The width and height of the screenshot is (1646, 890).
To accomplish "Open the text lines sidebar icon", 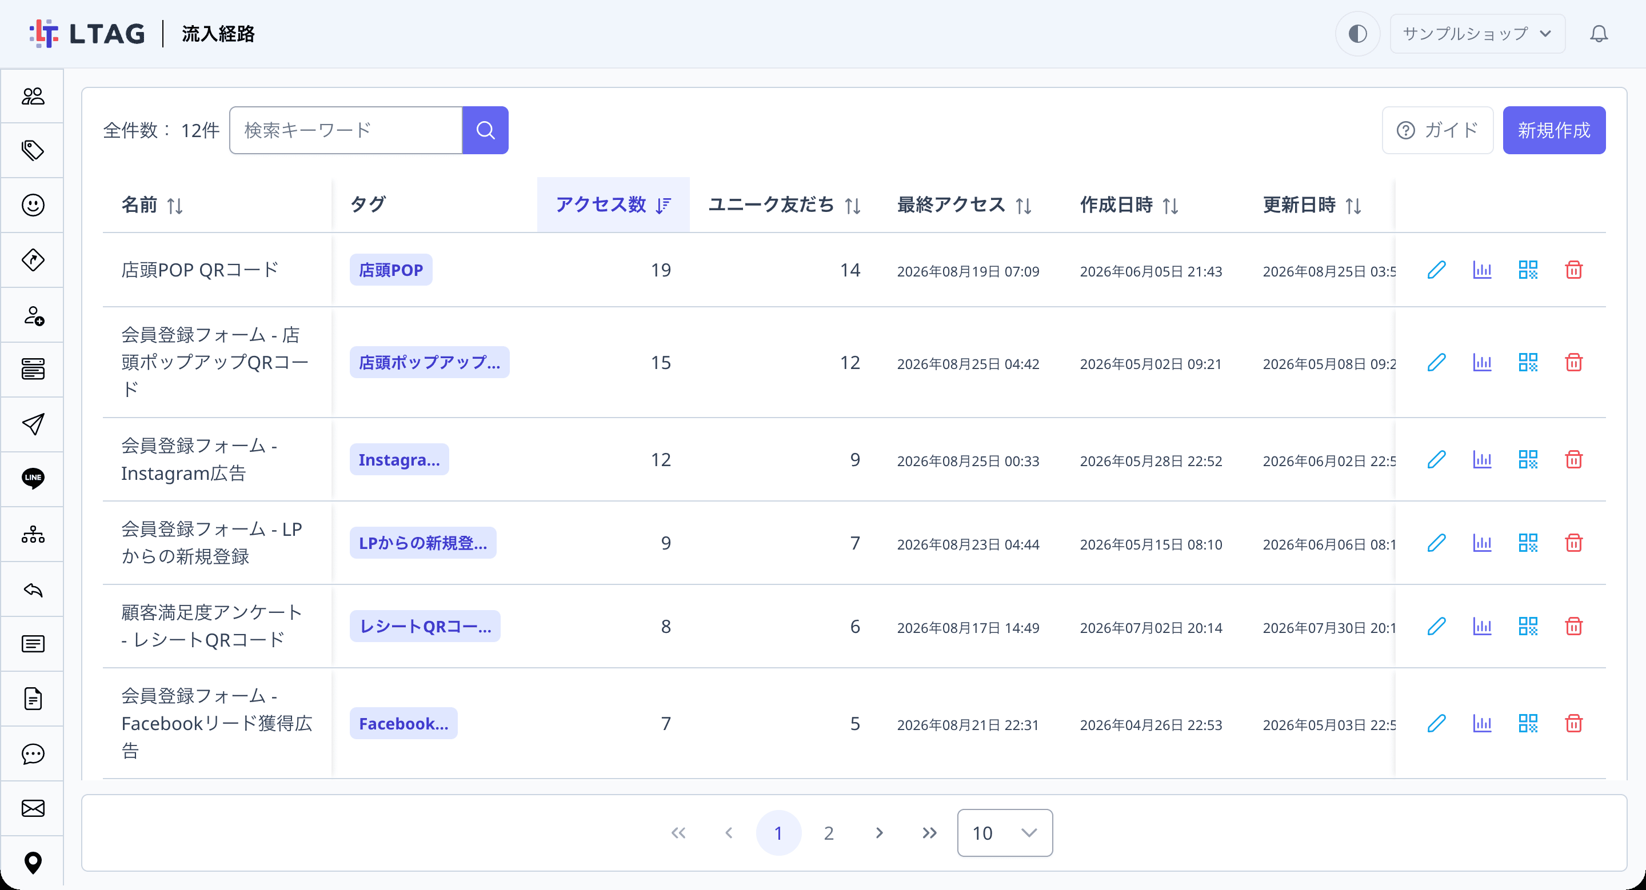I will click(33, 644).
